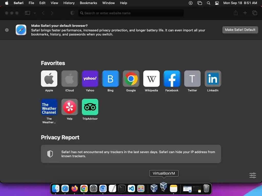Viewport: 262px width, 196px height.
Task: Open the toolbar privacy shield
Action: pos(72,13)
